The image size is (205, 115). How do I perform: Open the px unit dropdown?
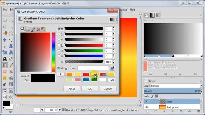pyautogui.click(x=42, y=110)
